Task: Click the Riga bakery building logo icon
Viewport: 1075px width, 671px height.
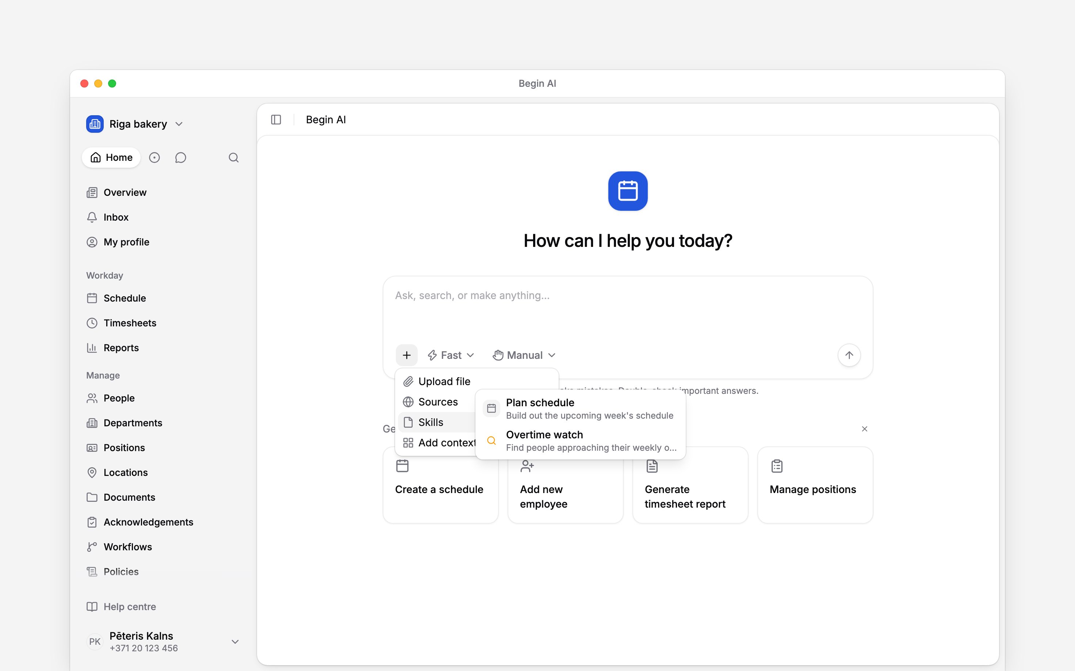Action: pos(95,124)
